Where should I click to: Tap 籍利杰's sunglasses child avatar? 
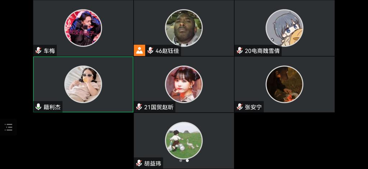pyautogui.click(x=83, y=84)
